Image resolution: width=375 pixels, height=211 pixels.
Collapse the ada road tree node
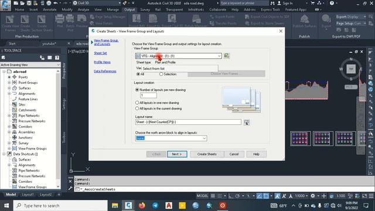(4, 72)
